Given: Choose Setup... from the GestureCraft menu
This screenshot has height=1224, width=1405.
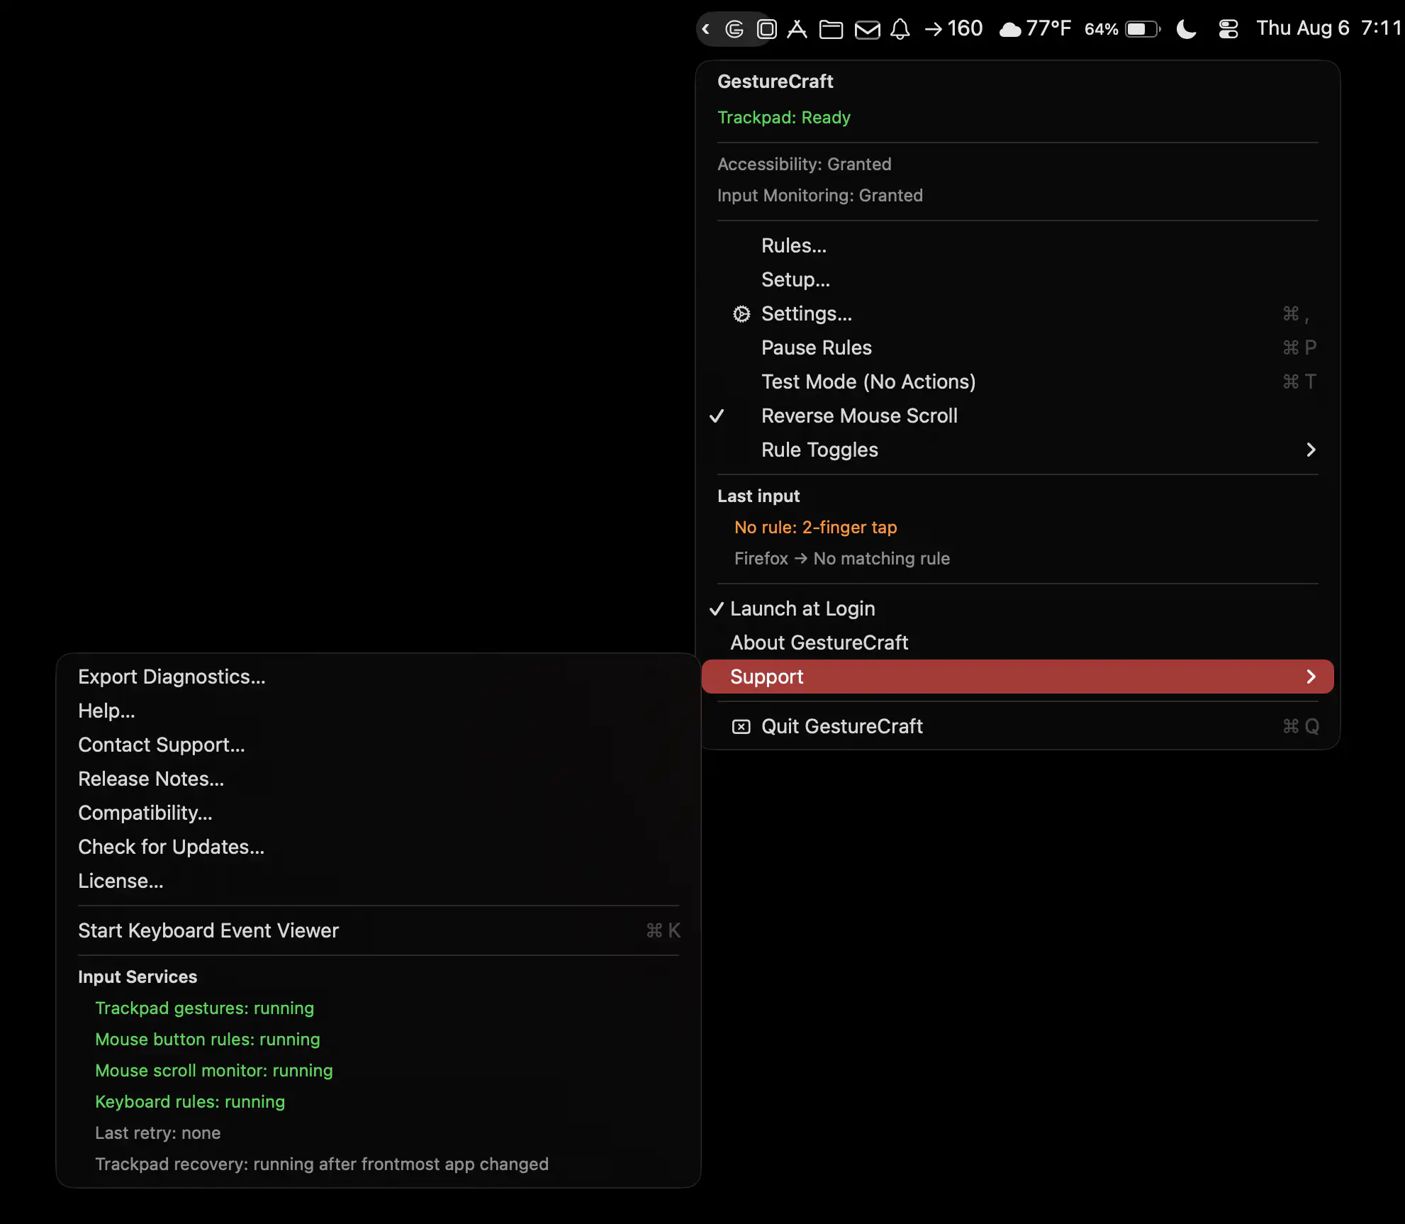Looking at the screenshot, I should (1018, 279).
